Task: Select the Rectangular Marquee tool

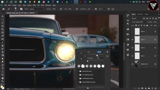Action: pos(2,19)
